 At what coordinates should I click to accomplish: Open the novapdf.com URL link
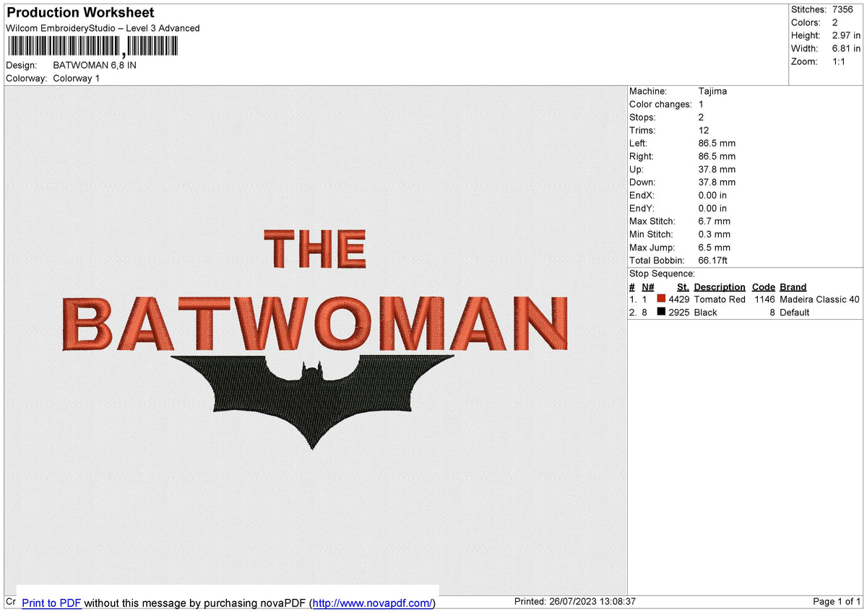click(x=373, y=603)
